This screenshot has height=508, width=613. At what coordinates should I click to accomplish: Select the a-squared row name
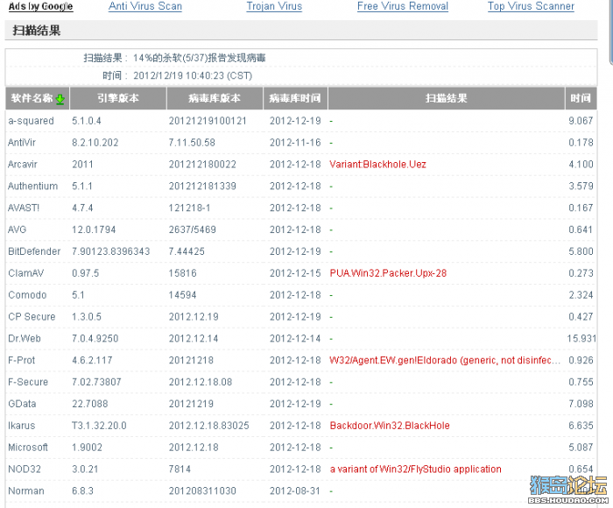tap(31, 121)
